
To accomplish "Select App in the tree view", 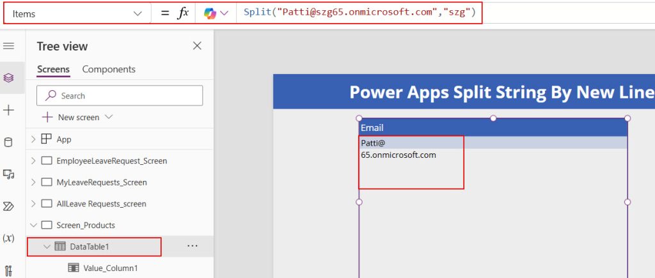I will [64, 139].
